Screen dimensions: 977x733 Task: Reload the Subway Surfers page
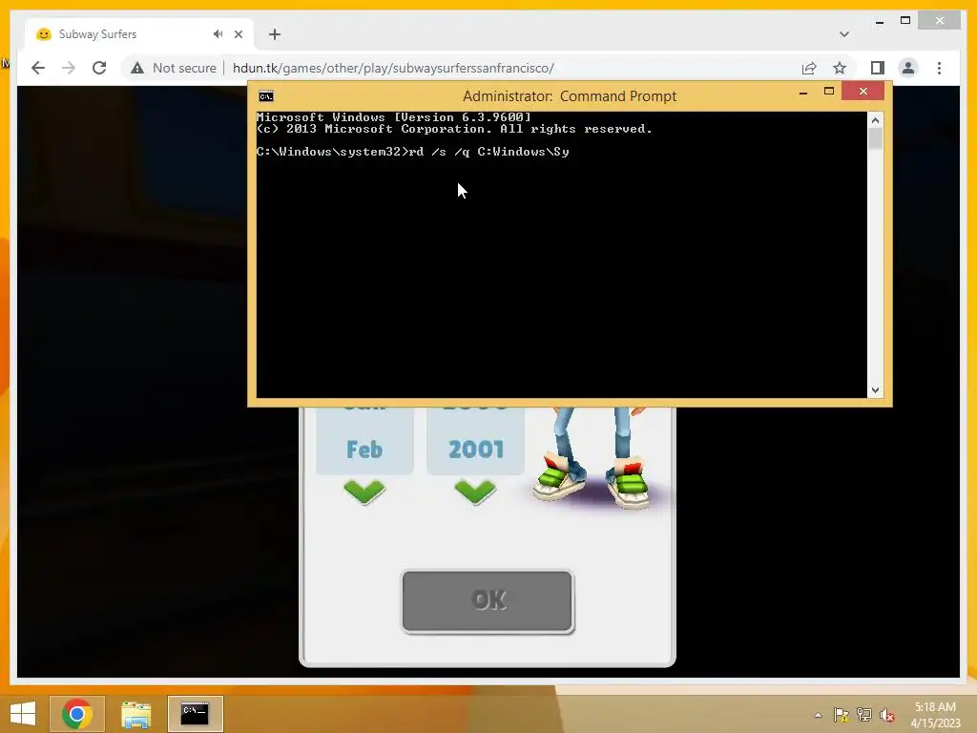[x=99, y=68]
